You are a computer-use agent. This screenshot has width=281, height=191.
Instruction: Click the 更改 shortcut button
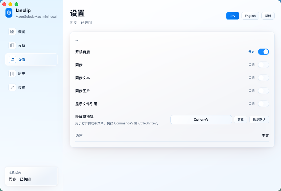(241, 120)
